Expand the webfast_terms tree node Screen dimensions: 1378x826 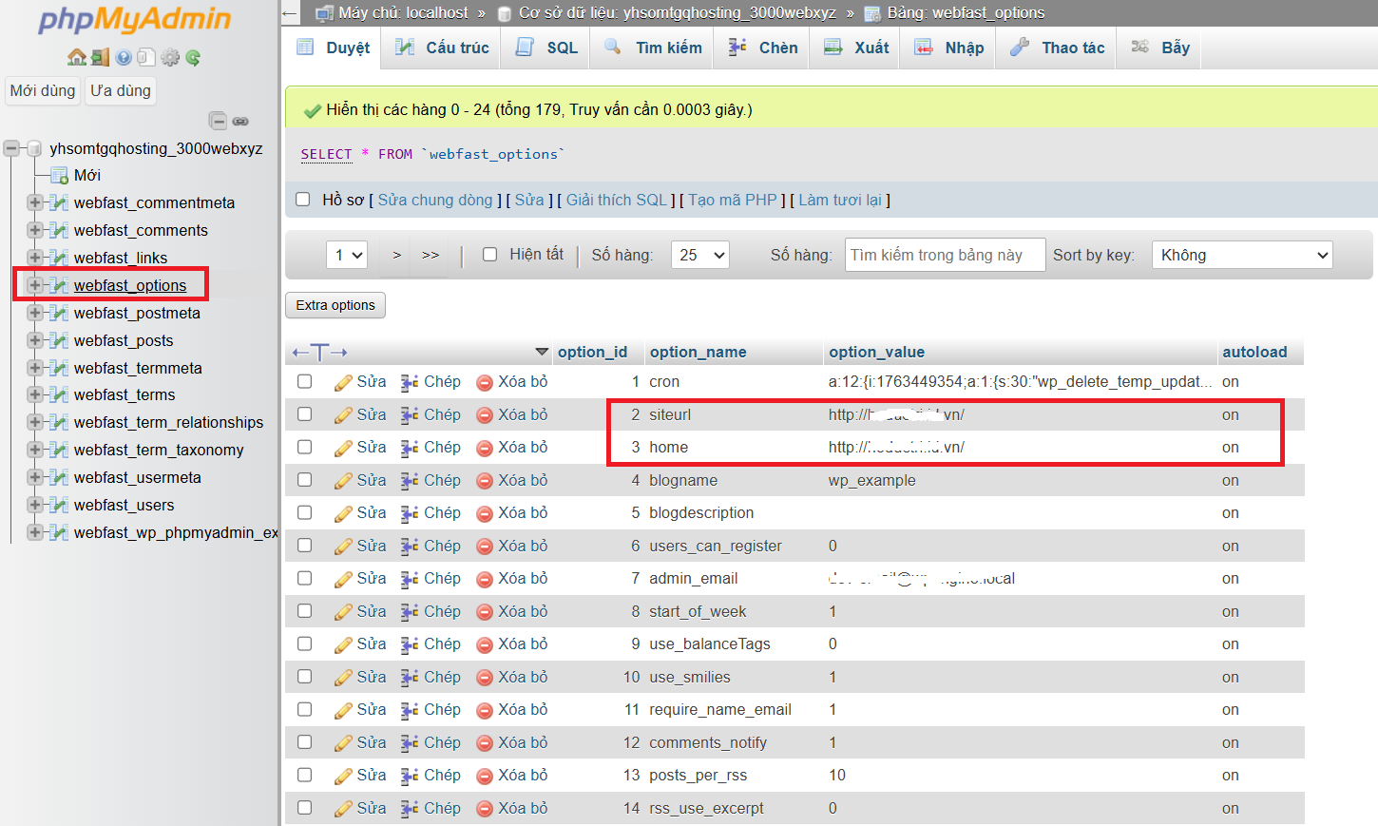point(35,394)
